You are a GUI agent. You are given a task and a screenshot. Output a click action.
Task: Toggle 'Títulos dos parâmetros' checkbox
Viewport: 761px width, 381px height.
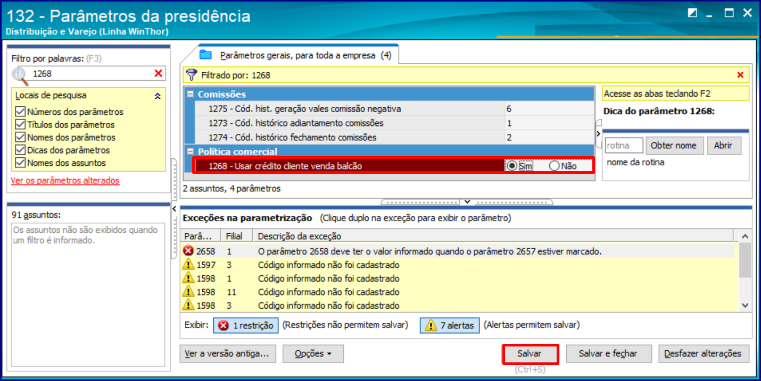(x=20, y=124)
